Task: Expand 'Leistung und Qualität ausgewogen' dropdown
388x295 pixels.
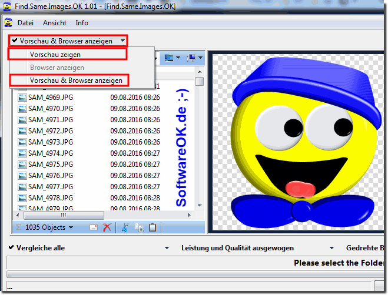Action: click(331, 248)
